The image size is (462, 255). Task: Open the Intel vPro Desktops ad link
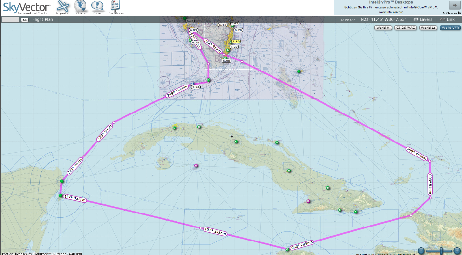391,2
